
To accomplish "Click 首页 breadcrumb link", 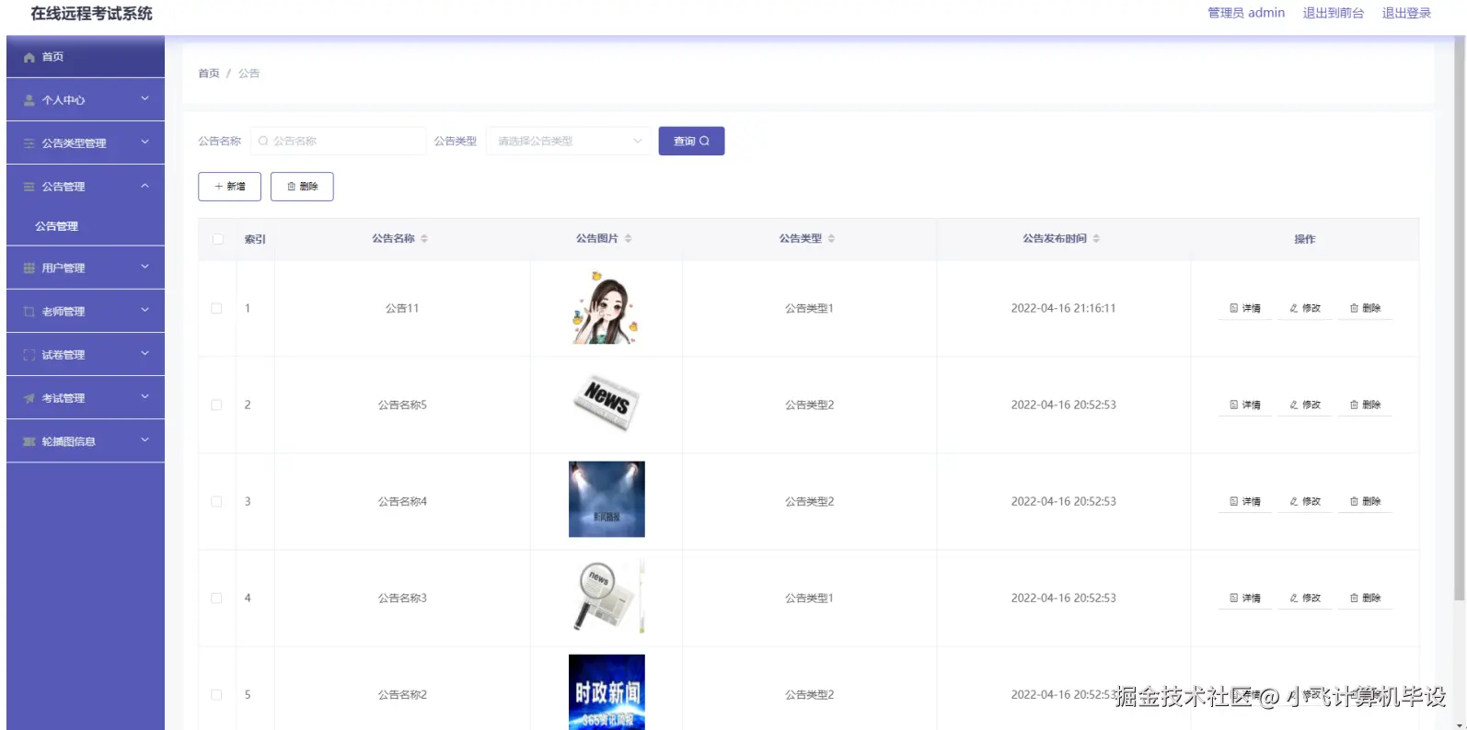I will point(209,74).
